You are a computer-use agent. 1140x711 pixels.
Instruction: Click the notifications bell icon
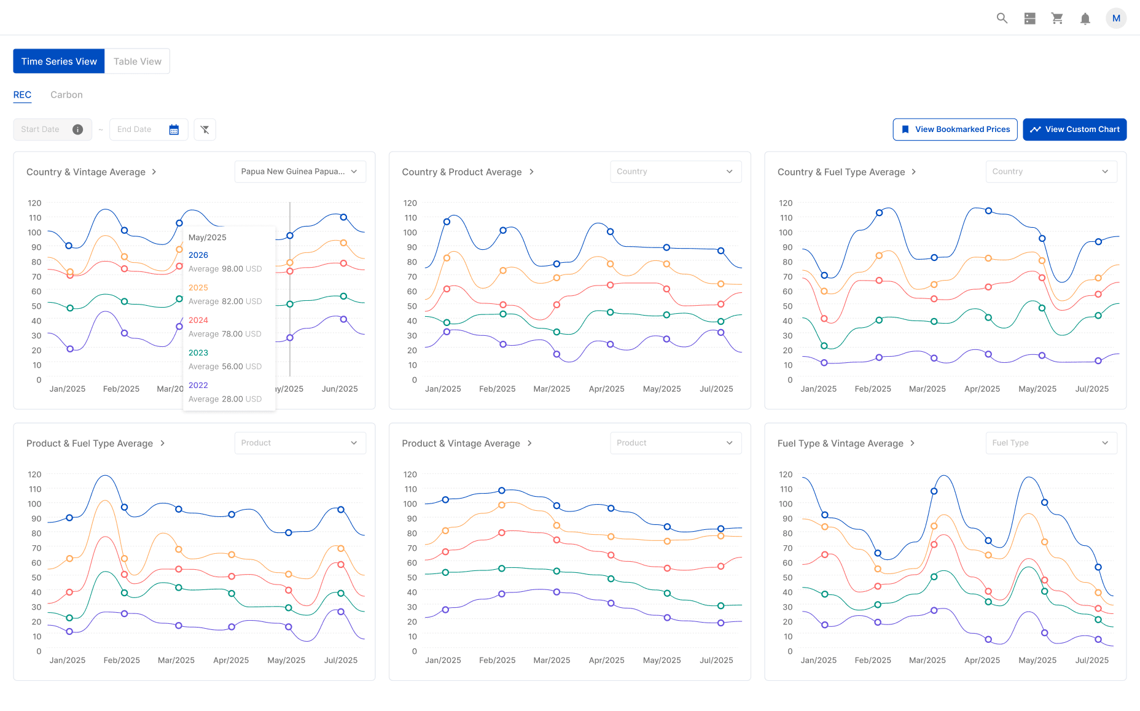(1085, 18)
